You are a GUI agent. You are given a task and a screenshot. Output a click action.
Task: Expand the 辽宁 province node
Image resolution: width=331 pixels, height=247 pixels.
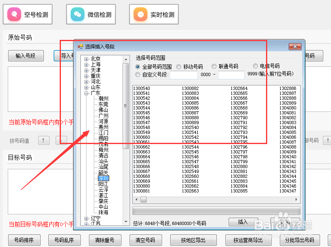click(86, 218)
